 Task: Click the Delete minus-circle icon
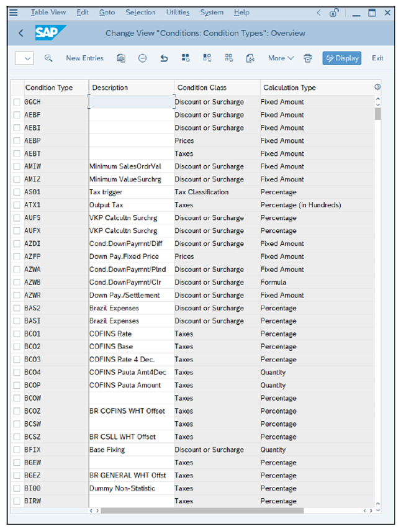[143, 58]
